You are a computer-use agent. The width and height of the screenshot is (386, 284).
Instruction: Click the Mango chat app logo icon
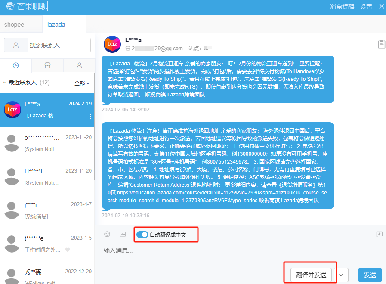[10, 6]
